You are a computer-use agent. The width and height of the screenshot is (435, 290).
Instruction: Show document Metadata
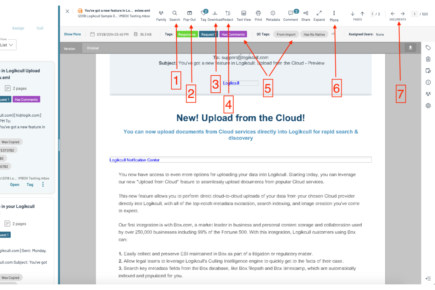pos(273,16)
